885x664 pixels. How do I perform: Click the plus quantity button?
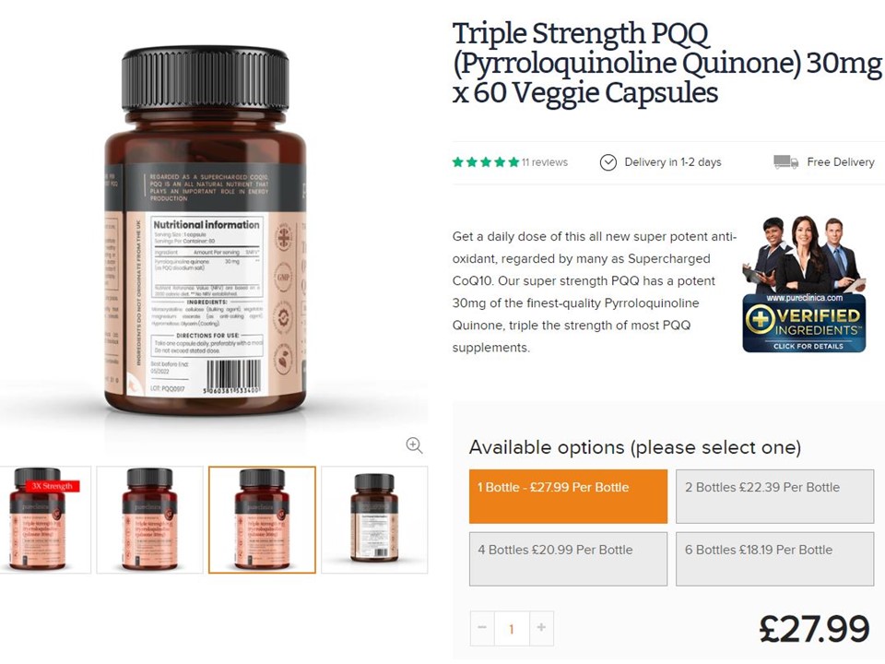coord(541,628)
